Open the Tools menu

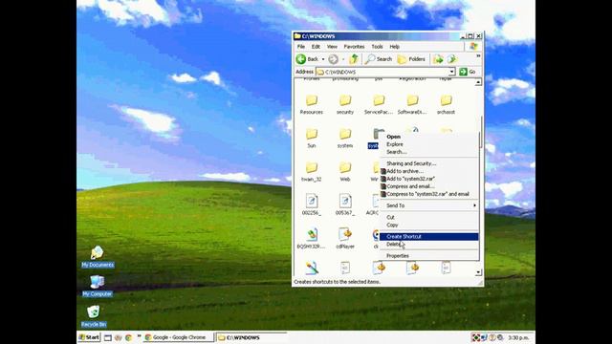coord(377,47)
